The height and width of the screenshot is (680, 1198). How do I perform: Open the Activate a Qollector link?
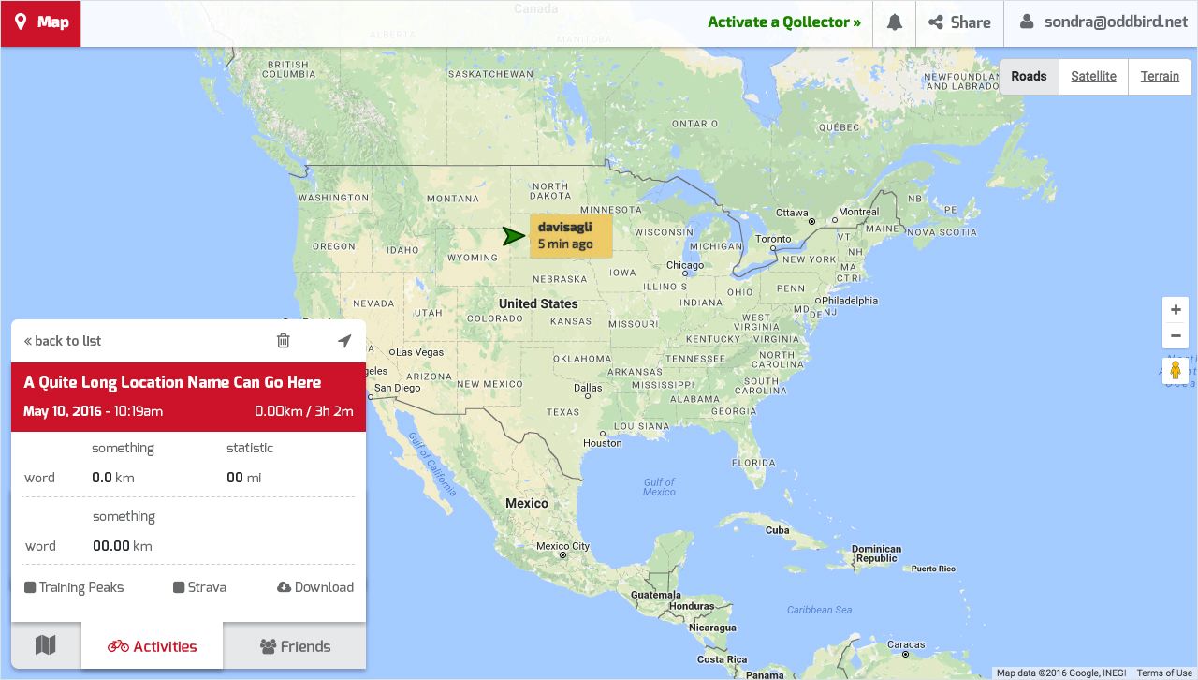pos(783,22)
